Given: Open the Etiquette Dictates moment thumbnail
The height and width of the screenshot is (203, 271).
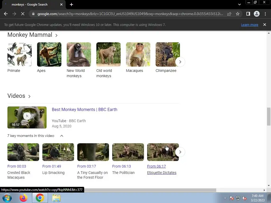Looking at the screenshot, I should pos(163,152).
